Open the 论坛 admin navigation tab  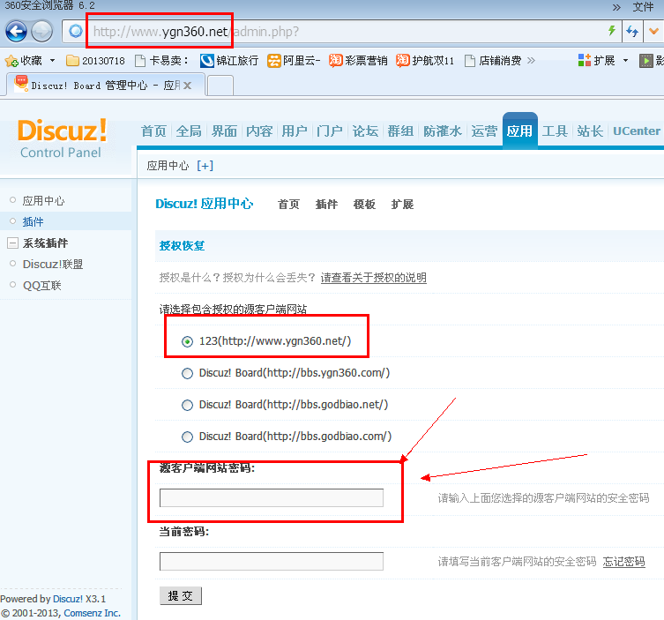click(365, 131)
